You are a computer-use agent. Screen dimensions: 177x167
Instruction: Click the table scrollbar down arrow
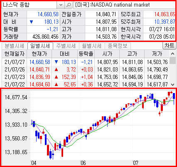pyautogui.click(x=172, y=84)
